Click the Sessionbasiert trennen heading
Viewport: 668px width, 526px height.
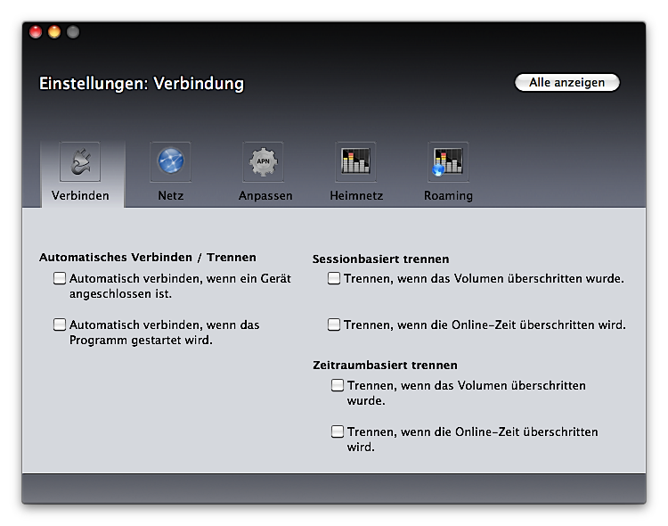381,259
